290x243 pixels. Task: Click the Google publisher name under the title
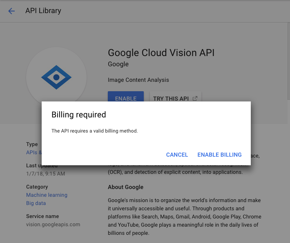click(118, 64)
